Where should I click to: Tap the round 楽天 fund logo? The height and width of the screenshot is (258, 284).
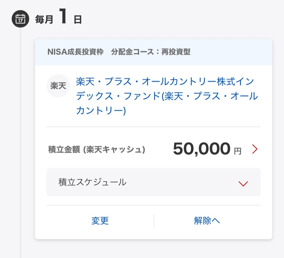58,86
